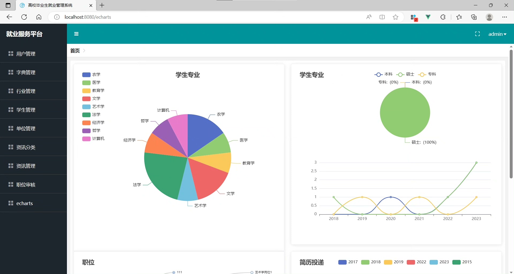514x274 pixels.
Task: Toggle 2015 legend in 简历投递 chart
Action: [x=456, y=262]
